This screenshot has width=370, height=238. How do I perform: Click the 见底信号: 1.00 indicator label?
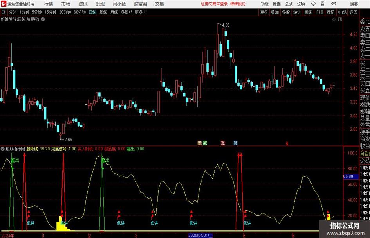64,149
